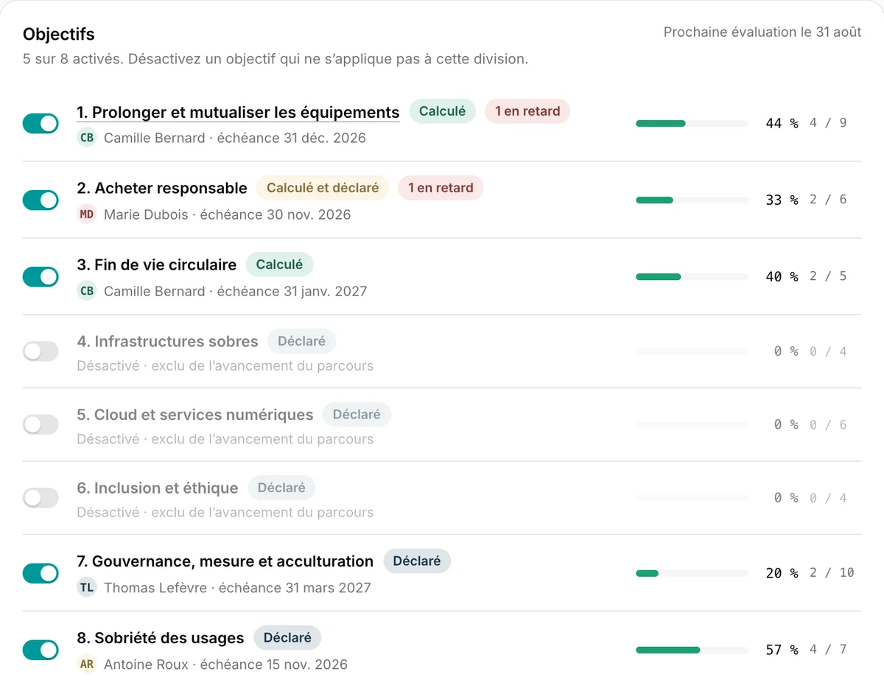Select Cloud et services numériques title

point(195,415)
